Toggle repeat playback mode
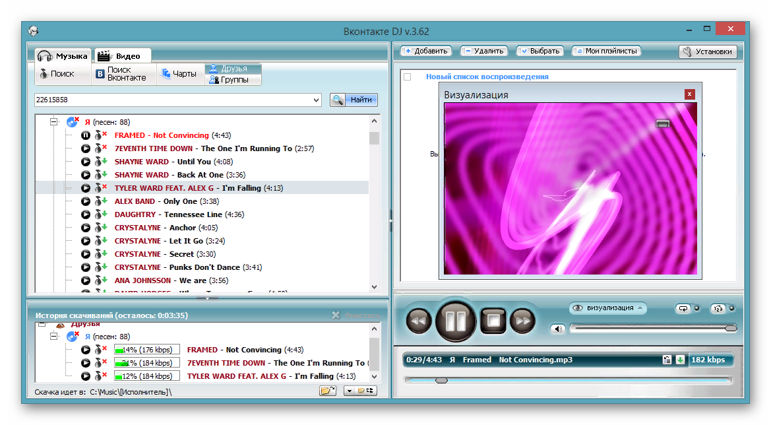The height and width of the screenshot is (425, 771). click(x=683, y=308)
